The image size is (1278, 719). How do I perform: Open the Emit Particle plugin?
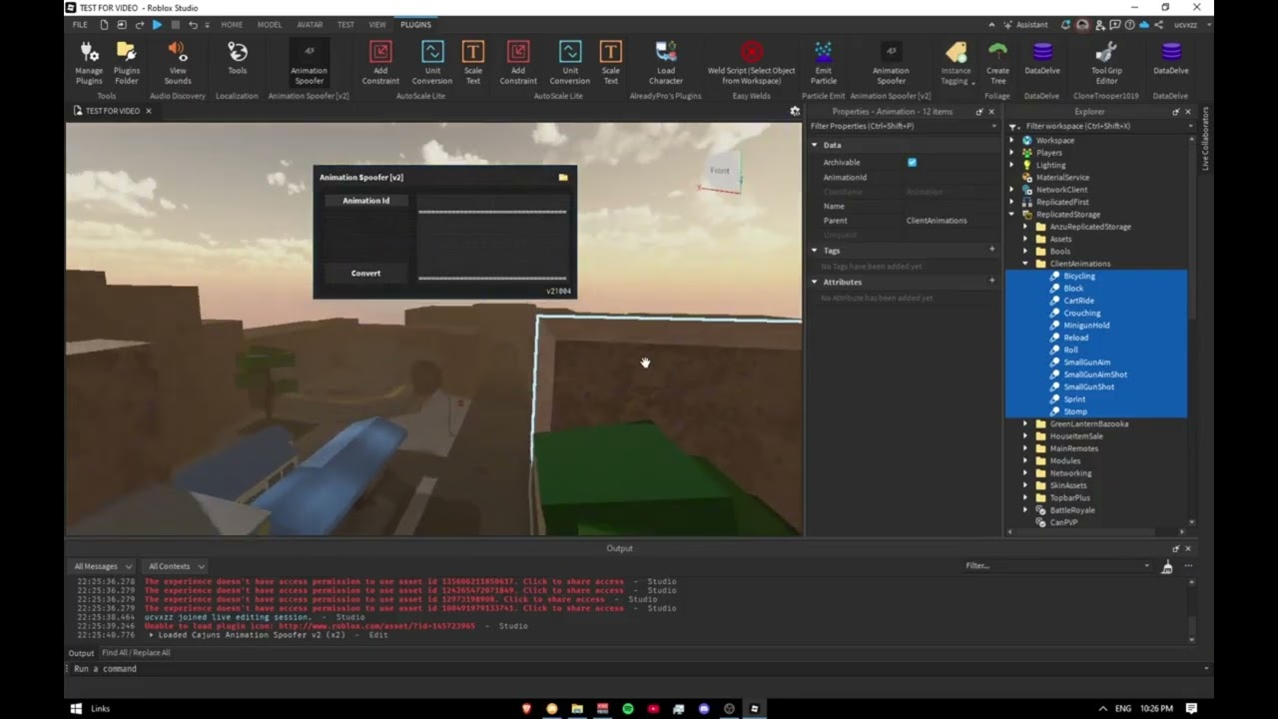(823, 62)
